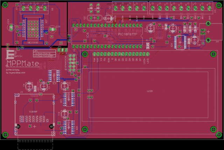Click the "1-2 Power From X5" label
224x150 pixels.
(43, 53)
